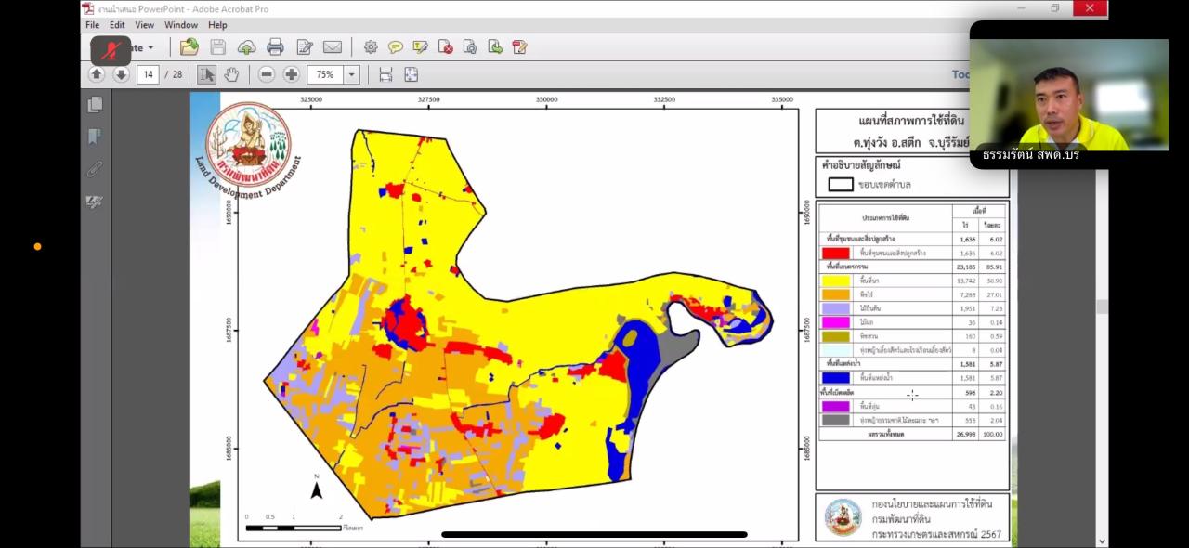Show the Bookmarks panel

tap(95, 137)
